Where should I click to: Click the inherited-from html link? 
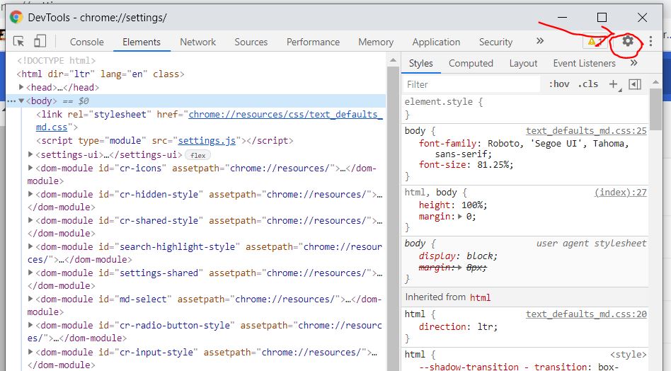pyautogui.click(x=480, y=297)
